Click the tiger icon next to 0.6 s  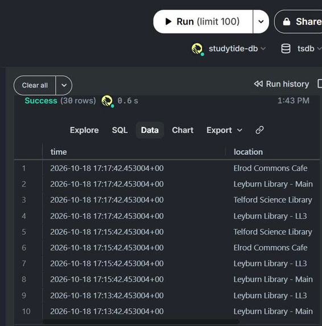pyautogui.click(x=108, y=101)
